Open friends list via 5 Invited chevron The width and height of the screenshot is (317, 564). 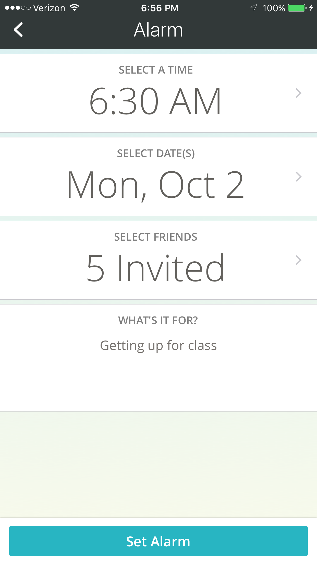tap(298, 260)
